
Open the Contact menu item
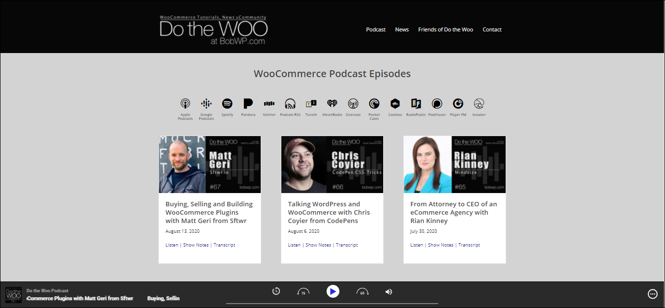point(492,29)
